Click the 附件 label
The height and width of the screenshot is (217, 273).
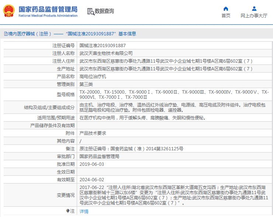70,133
